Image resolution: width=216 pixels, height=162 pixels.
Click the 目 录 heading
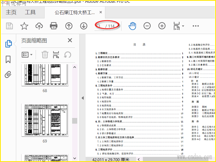coord(139,45)
